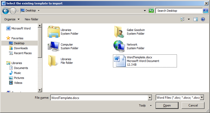
Task: Click the Desktop icon in address bar
Action: click(x=23, y=10)
